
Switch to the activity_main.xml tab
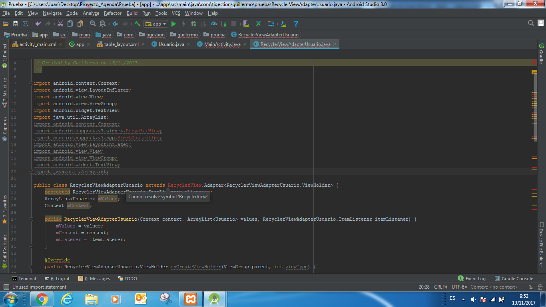38,44
